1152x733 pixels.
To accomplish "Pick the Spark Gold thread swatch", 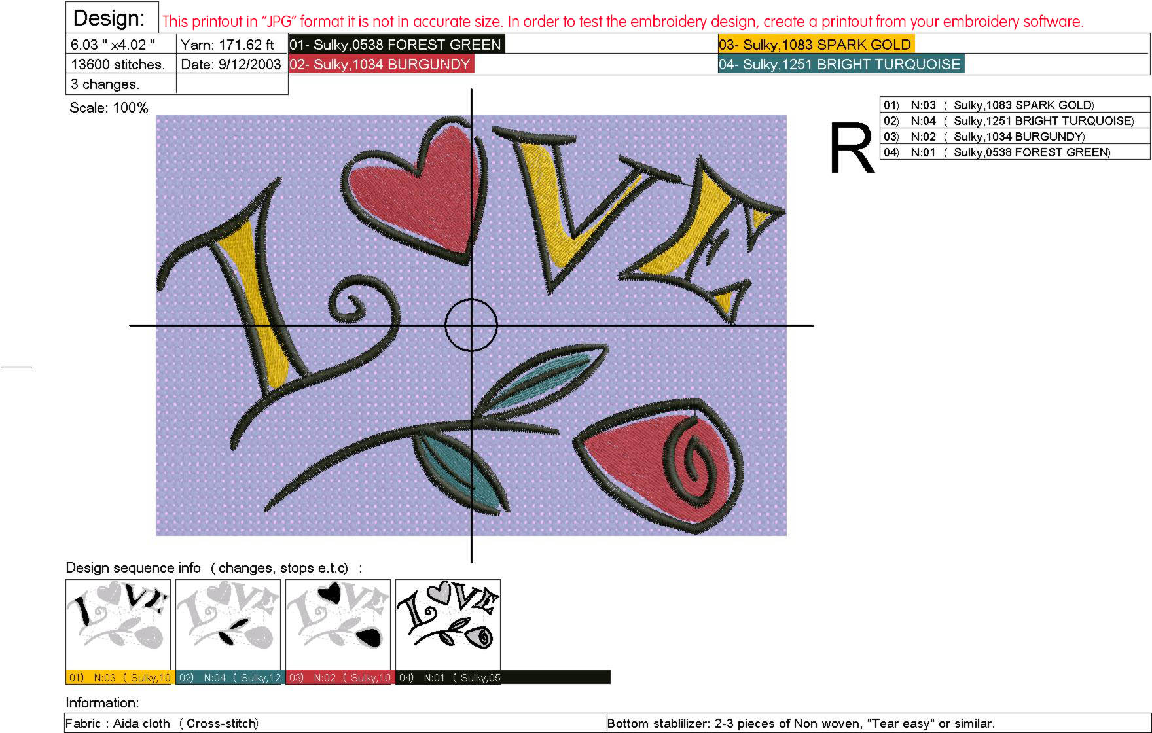I will 815,45.
